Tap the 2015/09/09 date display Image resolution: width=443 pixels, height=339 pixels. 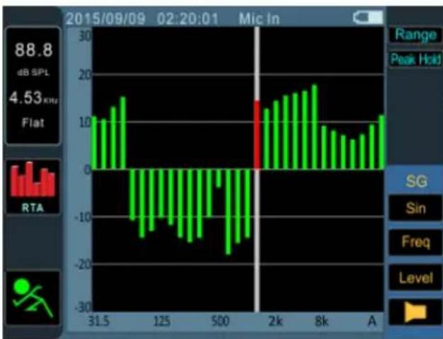tap(105, 19)
